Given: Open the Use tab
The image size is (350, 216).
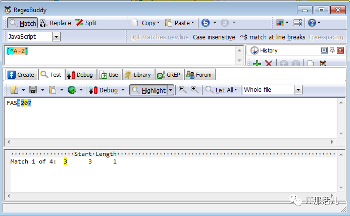Looking at the screenshot, I should click(110, 75).
